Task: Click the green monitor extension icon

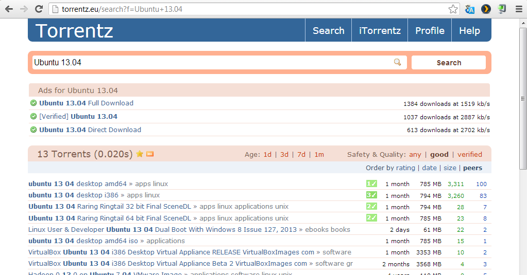Action: 502,9
